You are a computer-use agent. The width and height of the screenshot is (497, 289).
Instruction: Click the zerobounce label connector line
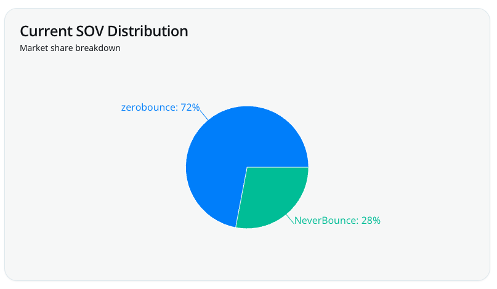tap(204, 113)
